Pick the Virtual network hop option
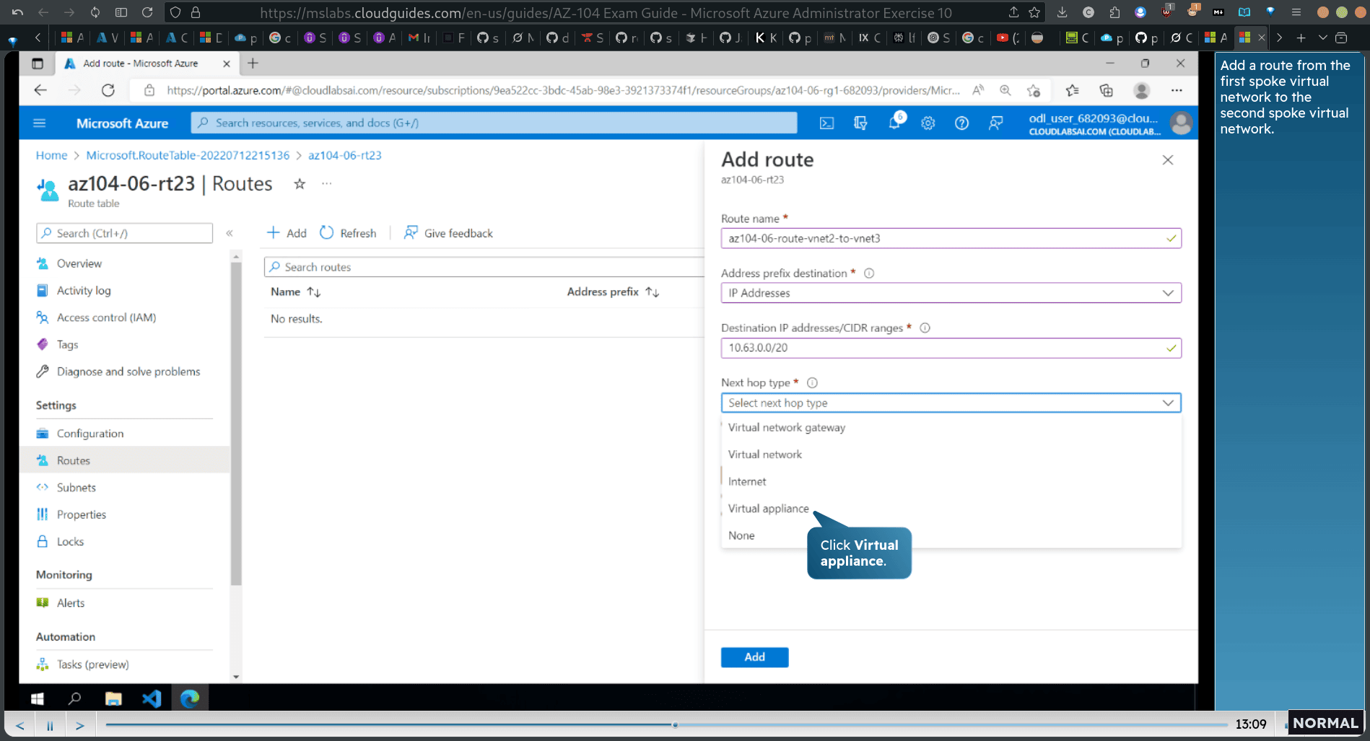The image size is (1370, 741). (764, 455)
